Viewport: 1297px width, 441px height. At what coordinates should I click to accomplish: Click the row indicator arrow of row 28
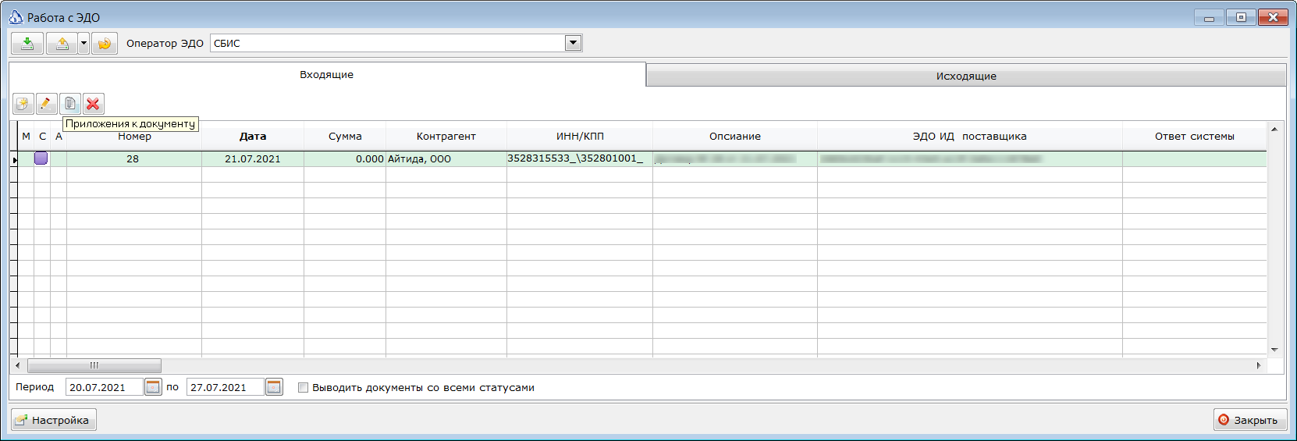tap(14, 159)
